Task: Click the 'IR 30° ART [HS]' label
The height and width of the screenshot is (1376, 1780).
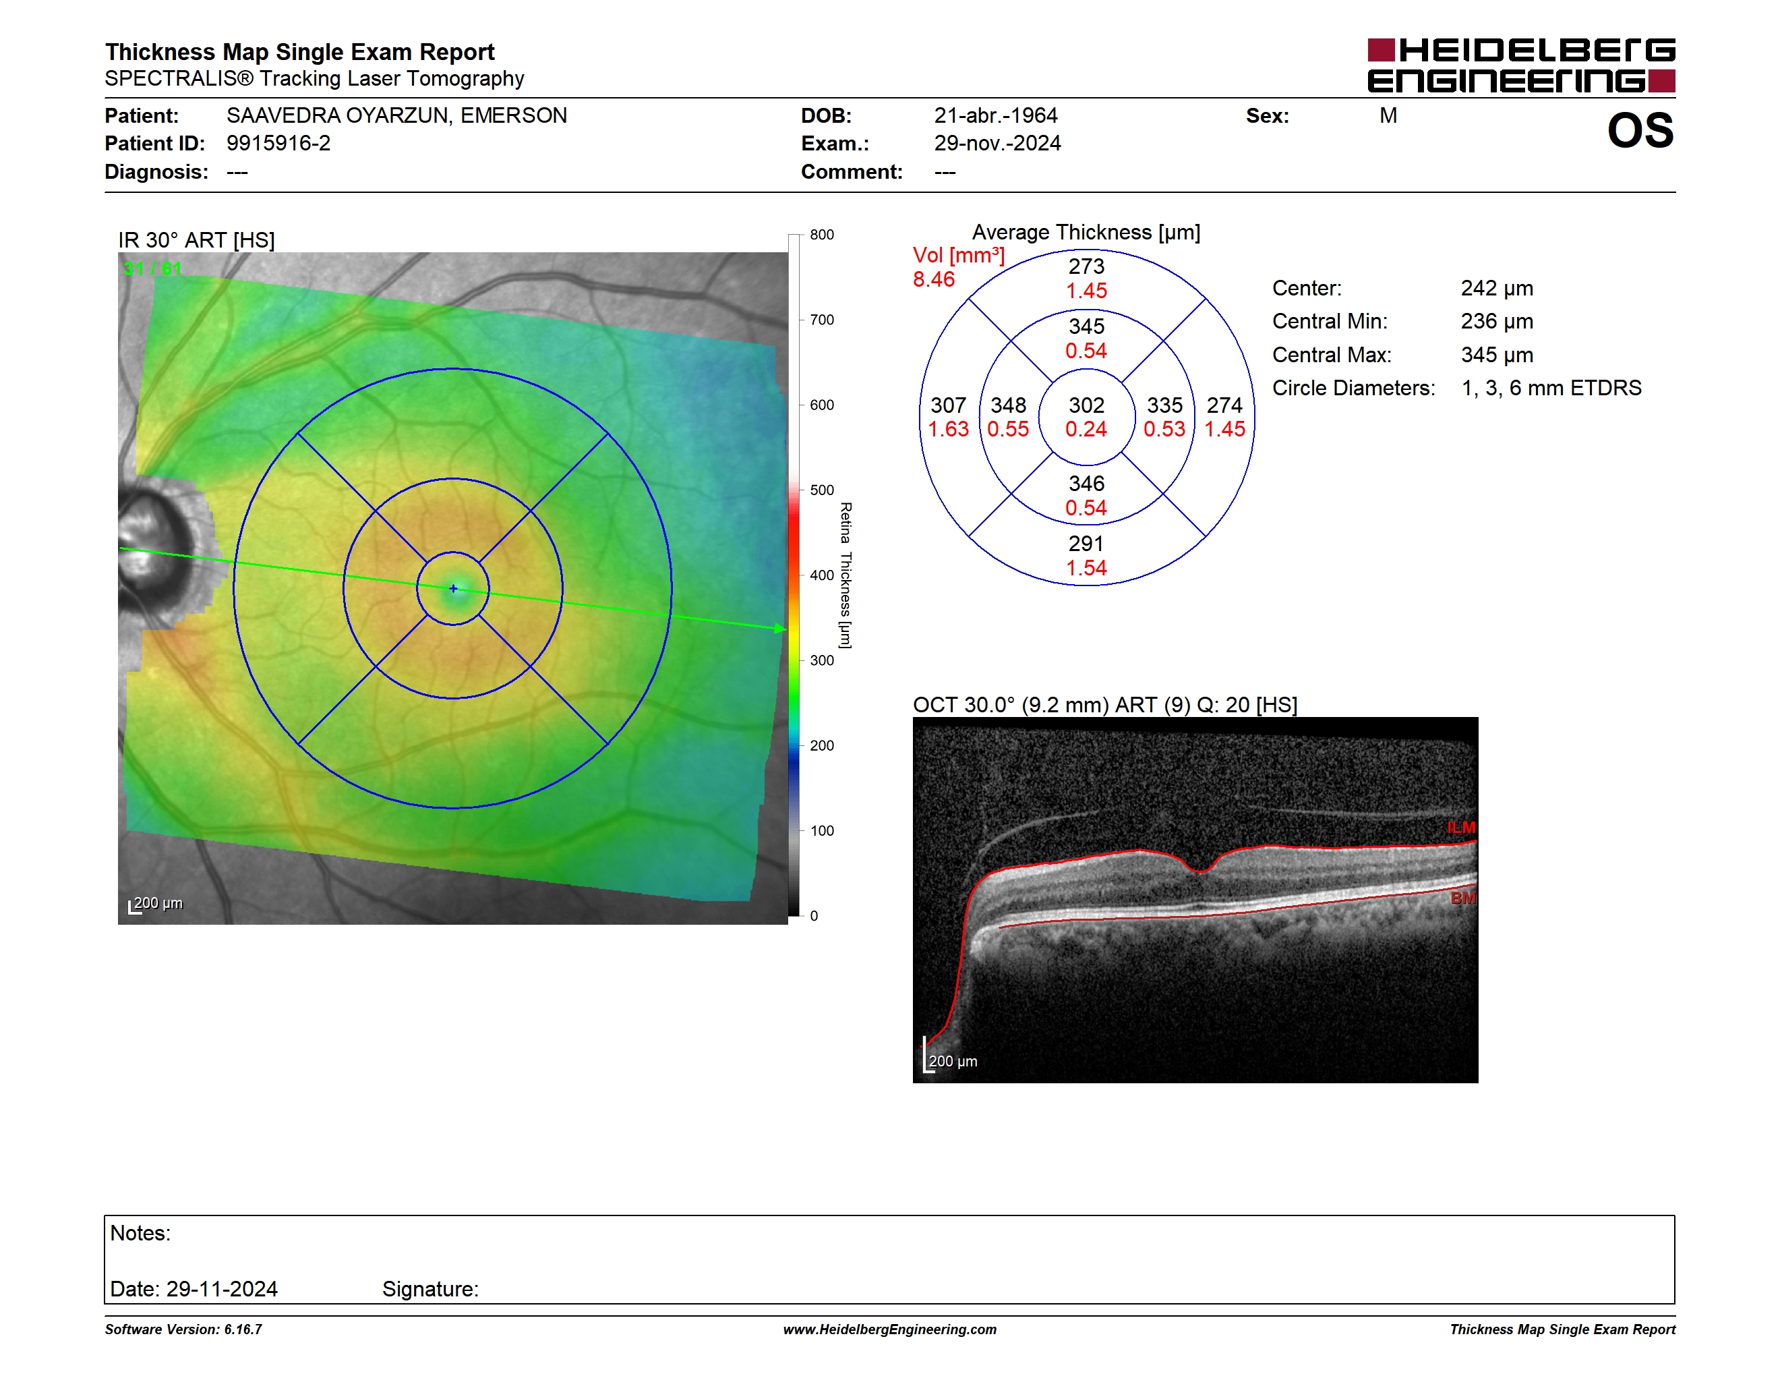Action: [x=196, y=241]
